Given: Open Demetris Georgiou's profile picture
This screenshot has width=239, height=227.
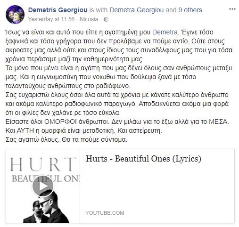Looking at the screenshot, I should [15, 15].
